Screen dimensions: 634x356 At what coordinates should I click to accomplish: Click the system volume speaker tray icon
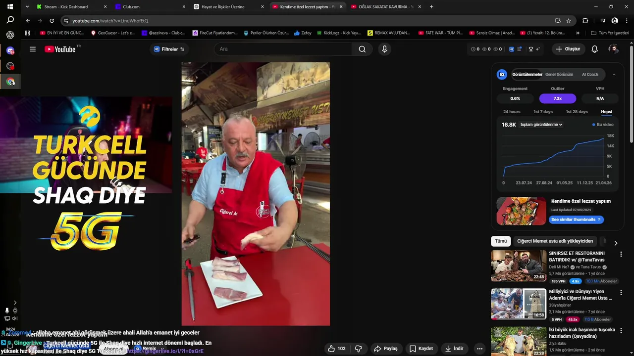[x=14, y=318]
